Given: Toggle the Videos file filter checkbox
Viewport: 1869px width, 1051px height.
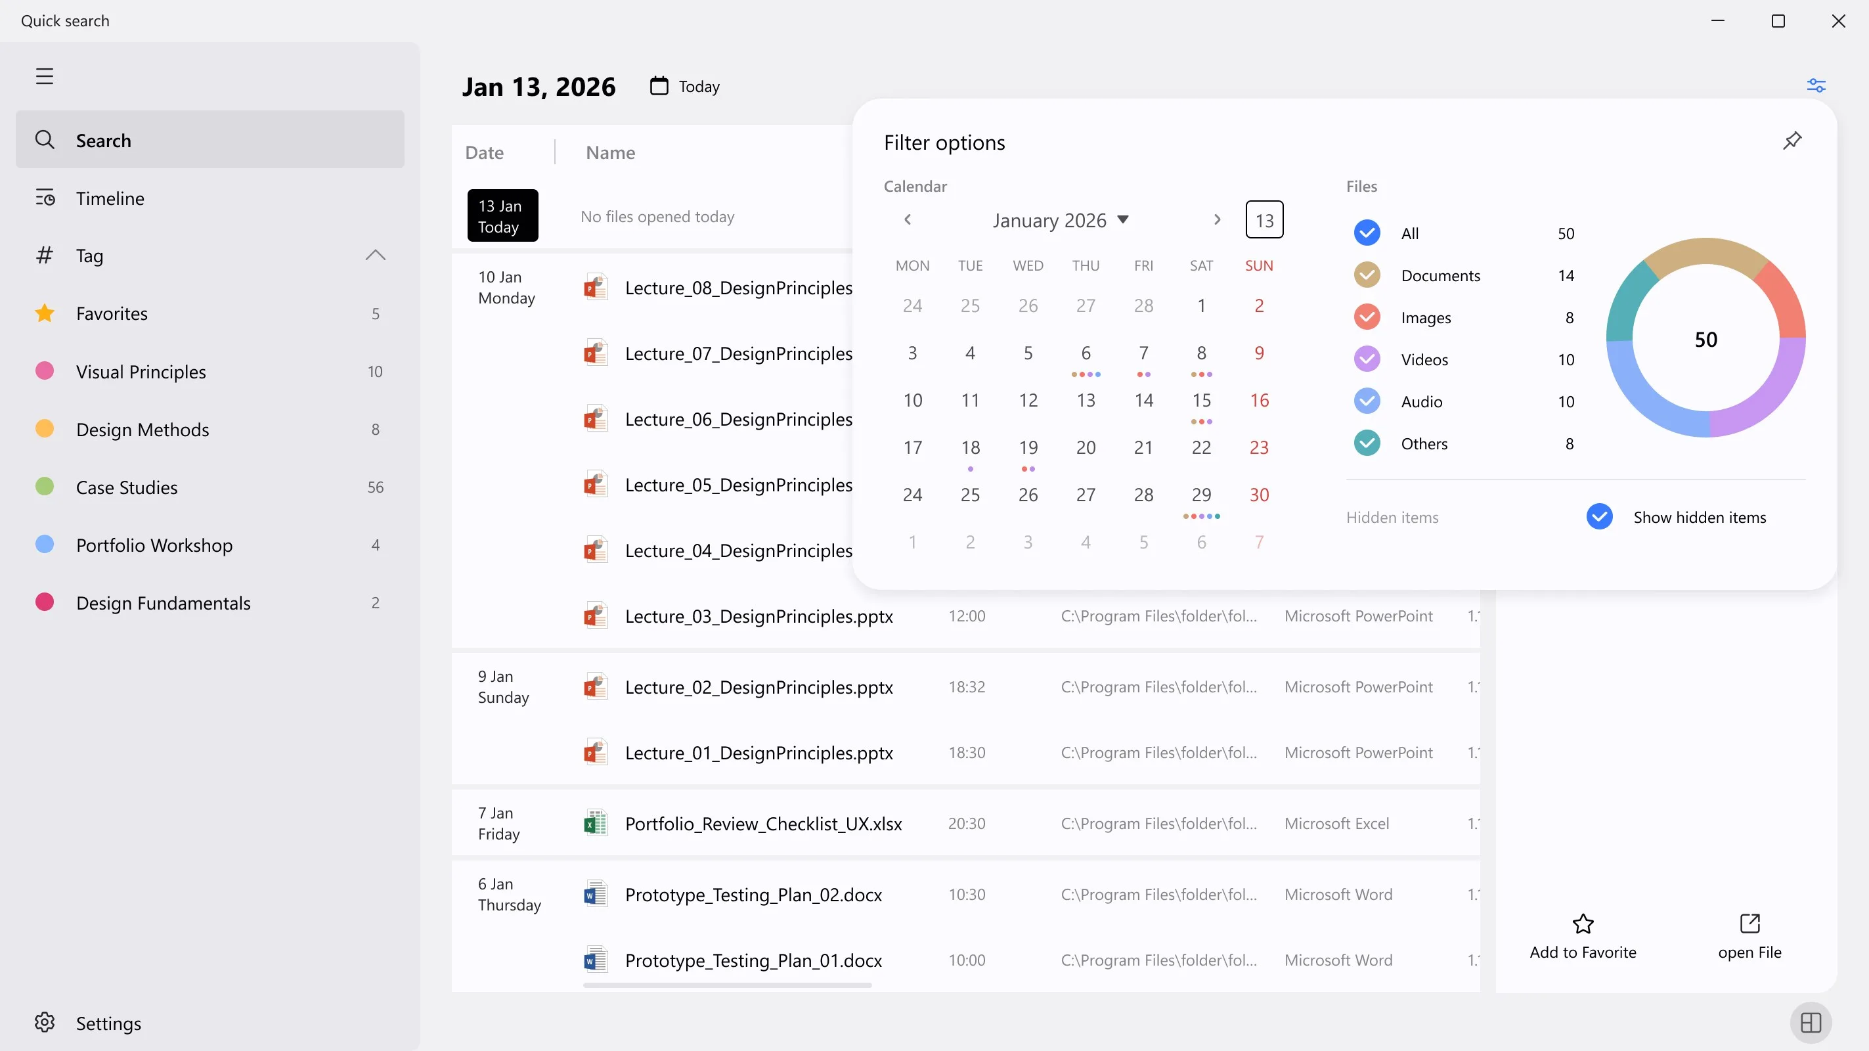Looking at the screenshot, I should click(x=1367, y=360).
